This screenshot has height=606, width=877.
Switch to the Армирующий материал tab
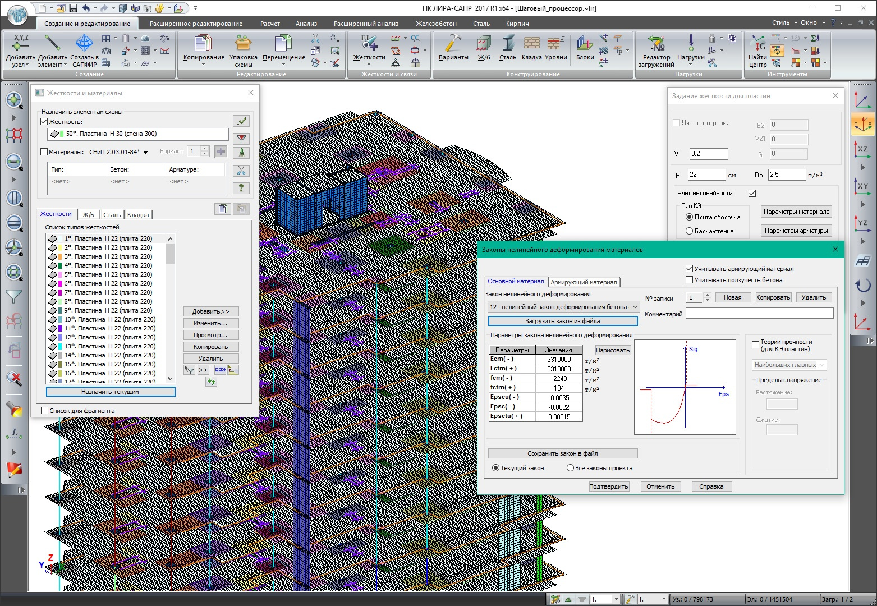click(584, 282)
